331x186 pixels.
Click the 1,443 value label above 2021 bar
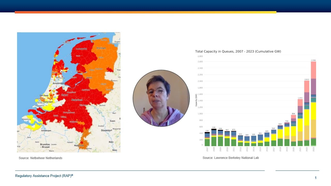pos(300,98)
